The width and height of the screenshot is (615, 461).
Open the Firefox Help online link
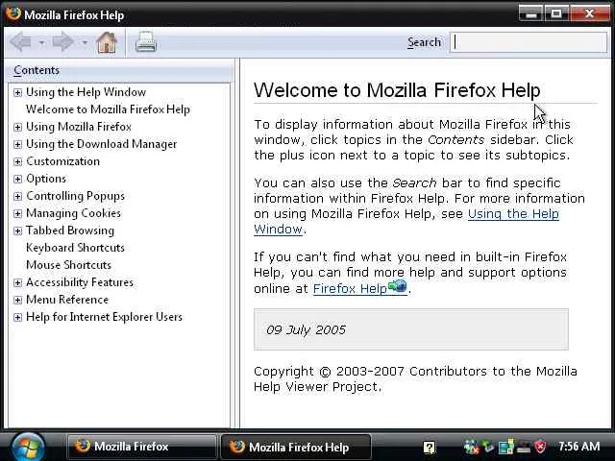coord(360,288)
